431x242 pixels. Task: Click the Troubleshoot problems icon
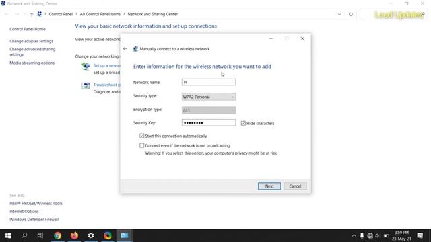pos(86,85)
